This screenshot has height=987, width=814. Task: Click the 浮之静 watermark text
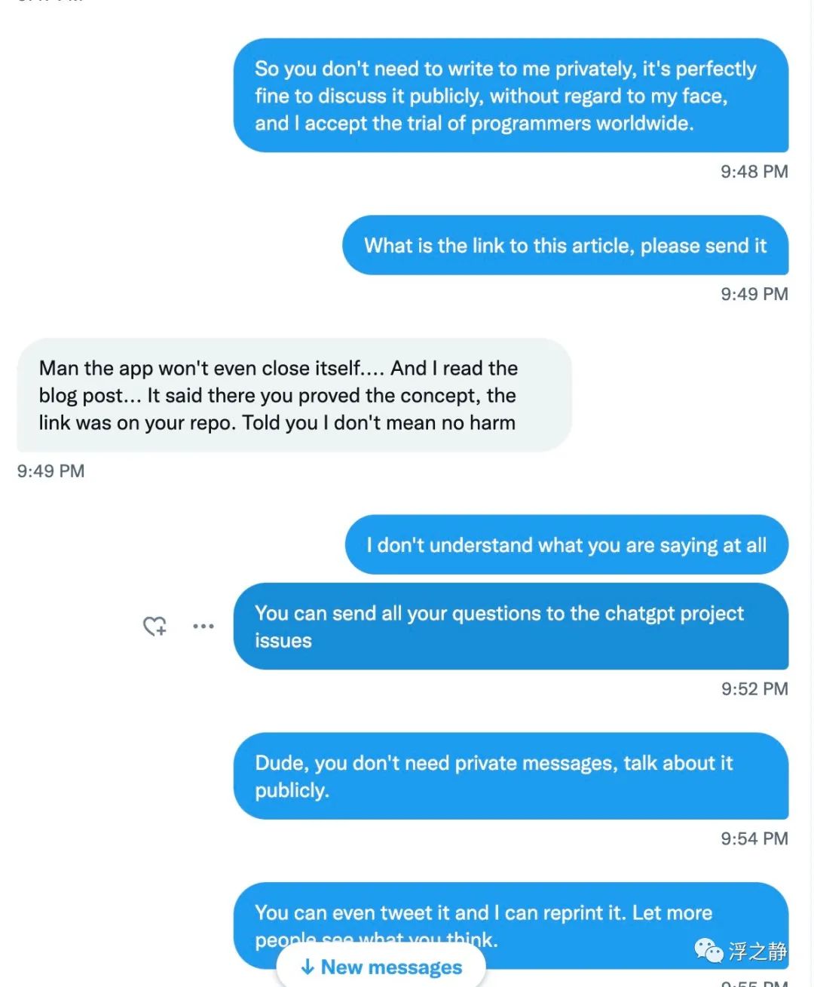tap(757, 952)
